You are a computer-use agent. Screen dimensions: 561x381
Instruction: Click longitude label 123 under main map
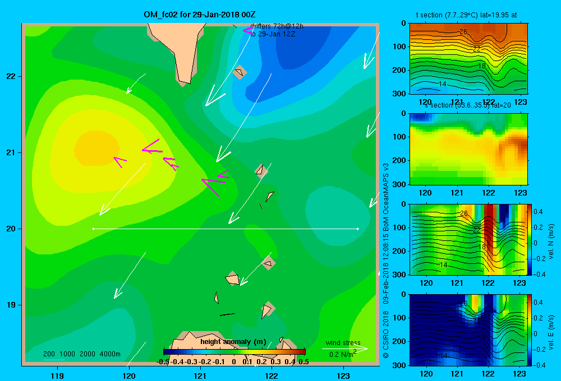tap(343, 375)
